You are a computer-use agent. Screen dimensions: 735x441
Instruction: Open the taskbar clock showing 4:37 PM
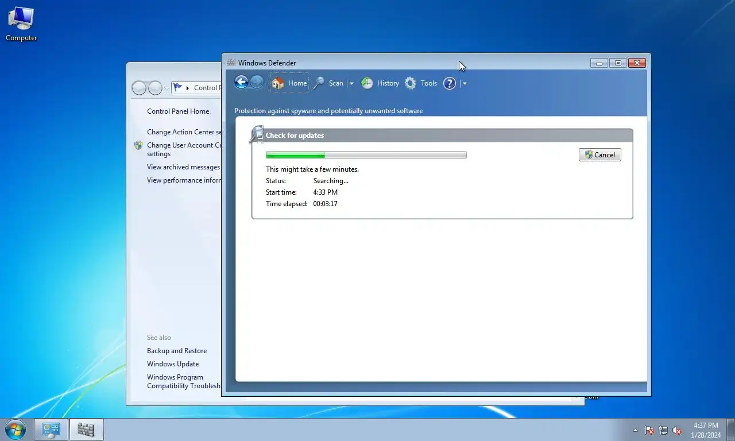(x=706, y=430)
